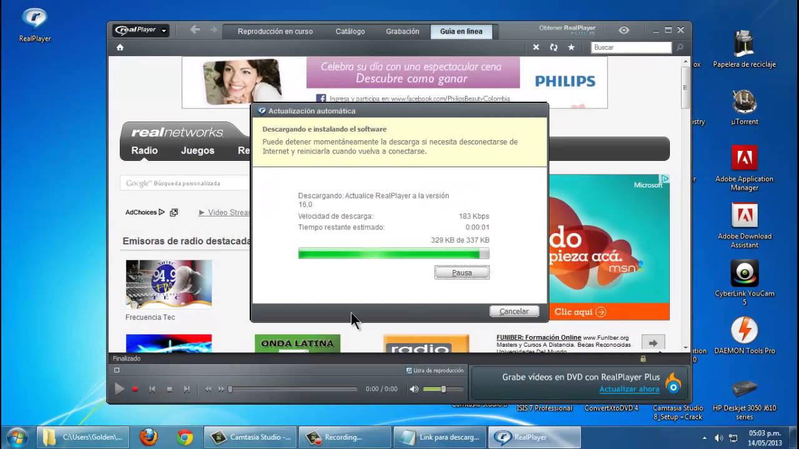Click the Clic aquí button in msn ad
This screenshot has height=449, width=799.
[x=580, y=312]
